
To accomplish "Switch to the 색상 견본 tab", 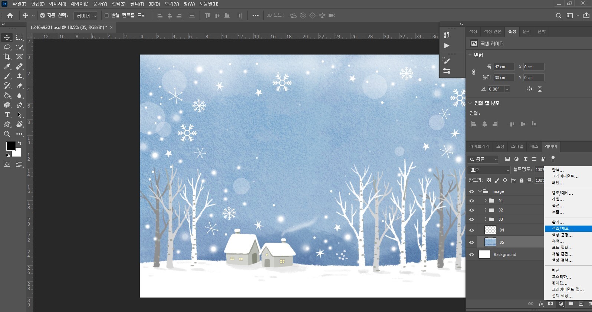I will (x=493, y=32).
